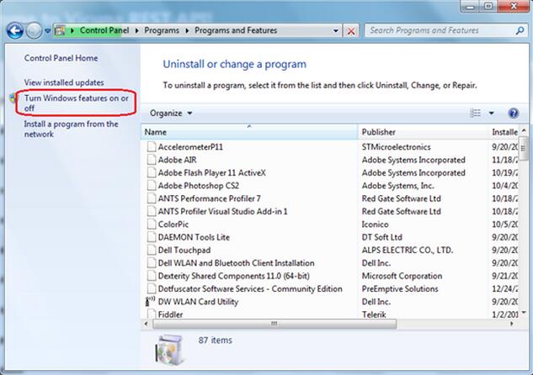The height and width of the screenshot is (375, 533).
Task: Click the programs box icon in details pane
Action: (x=170, y=350)
